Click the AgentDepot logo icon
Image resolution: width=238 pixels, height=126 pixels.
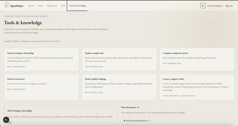click(6, 6)
